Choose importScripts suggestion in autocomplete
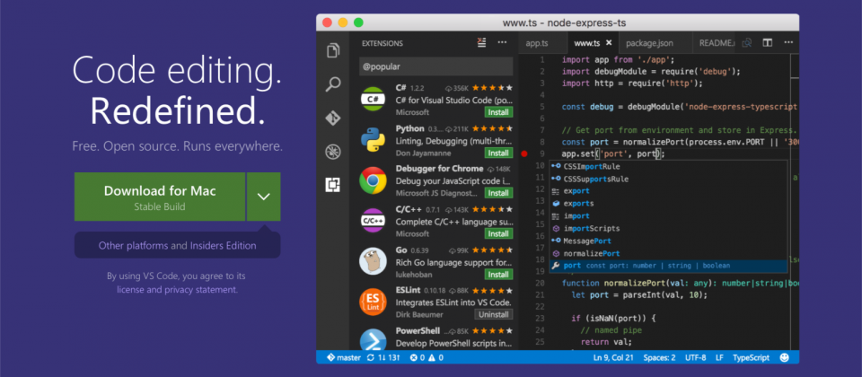 pos(668,228)
